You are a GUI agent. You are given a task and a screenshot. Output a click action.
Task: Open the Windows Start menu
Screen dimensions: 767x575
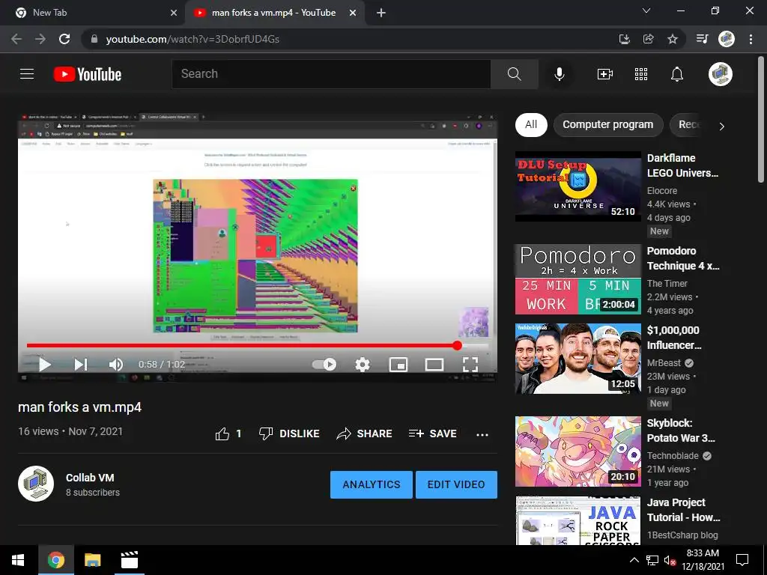coord(18,560)
